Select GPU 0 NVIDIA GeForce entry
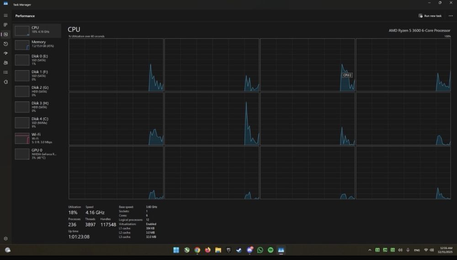Image resolution: width=457 pixels, height=260 pixels. click(37, 154)
